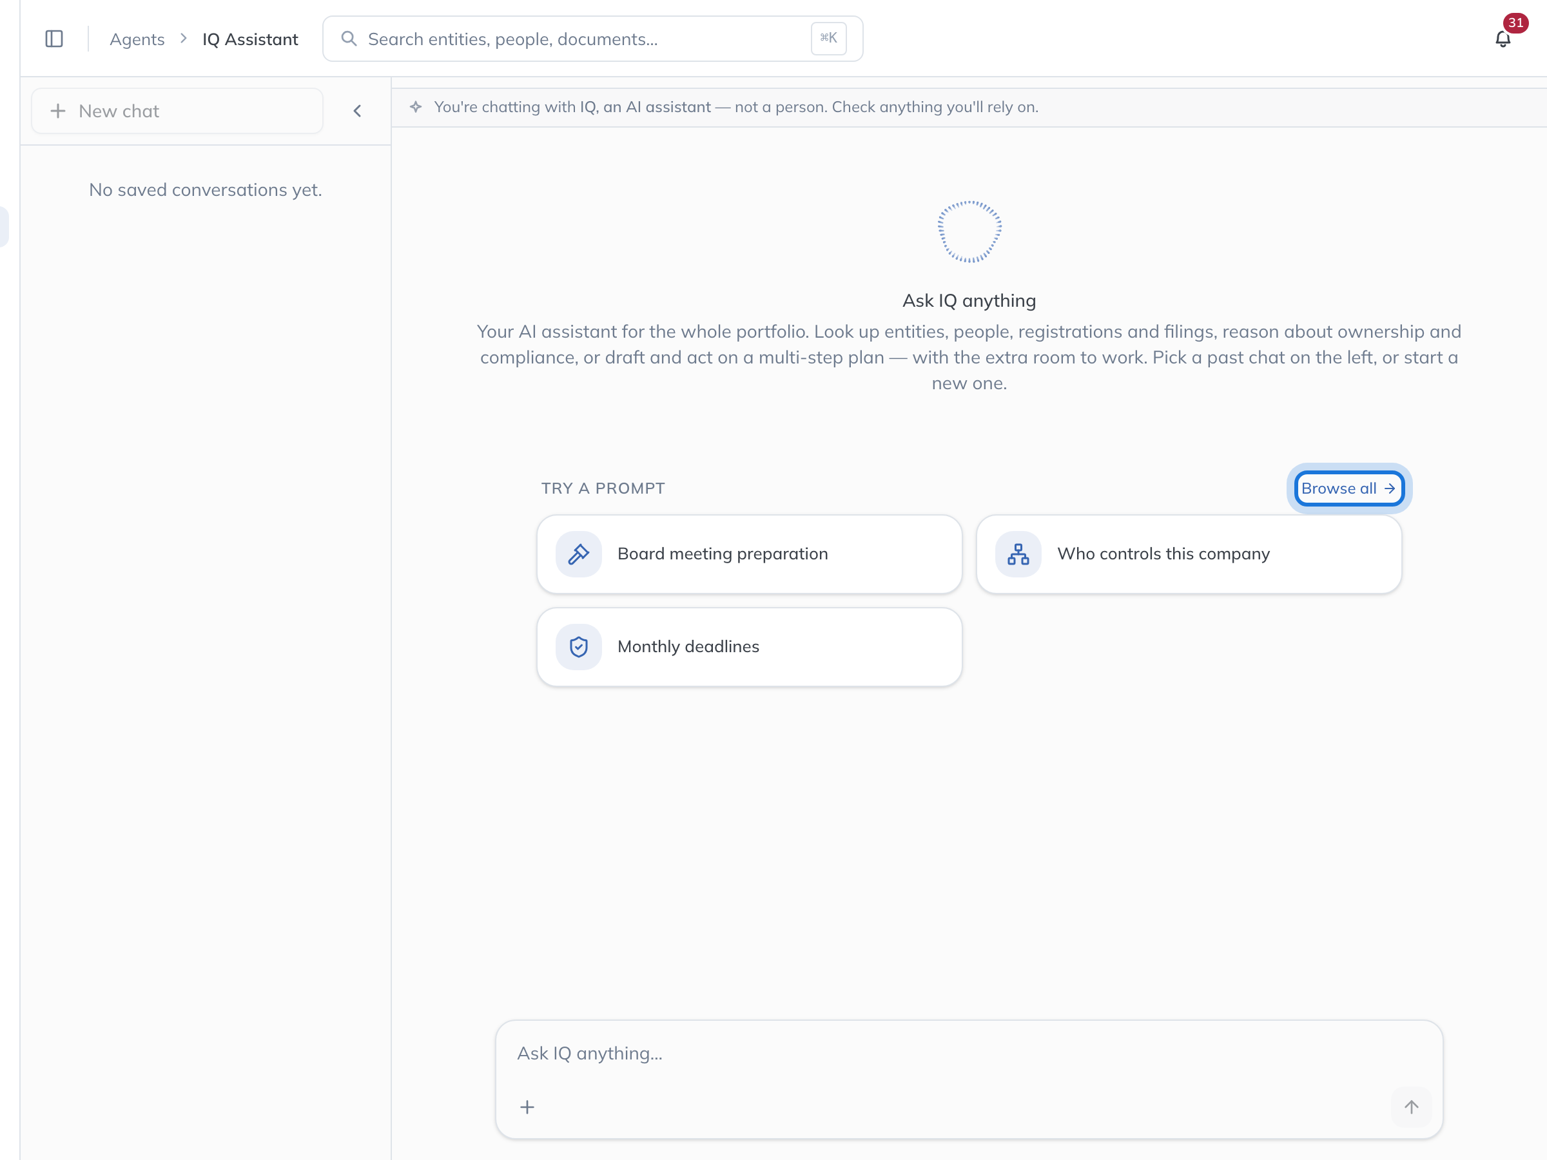Toggle the main sidebar panel icon

[54, 39]
